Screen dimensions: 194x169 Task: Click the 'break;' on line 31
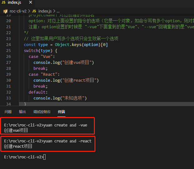tap(41, 86)
